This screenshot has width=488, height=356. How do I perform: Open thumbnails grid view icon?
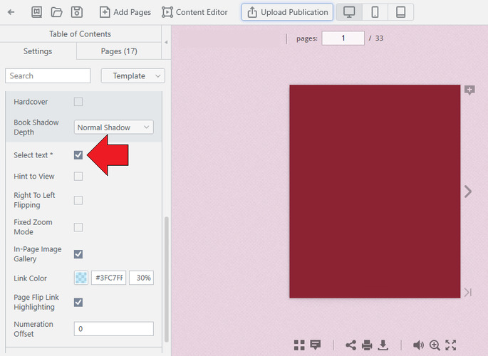point(299,345)
